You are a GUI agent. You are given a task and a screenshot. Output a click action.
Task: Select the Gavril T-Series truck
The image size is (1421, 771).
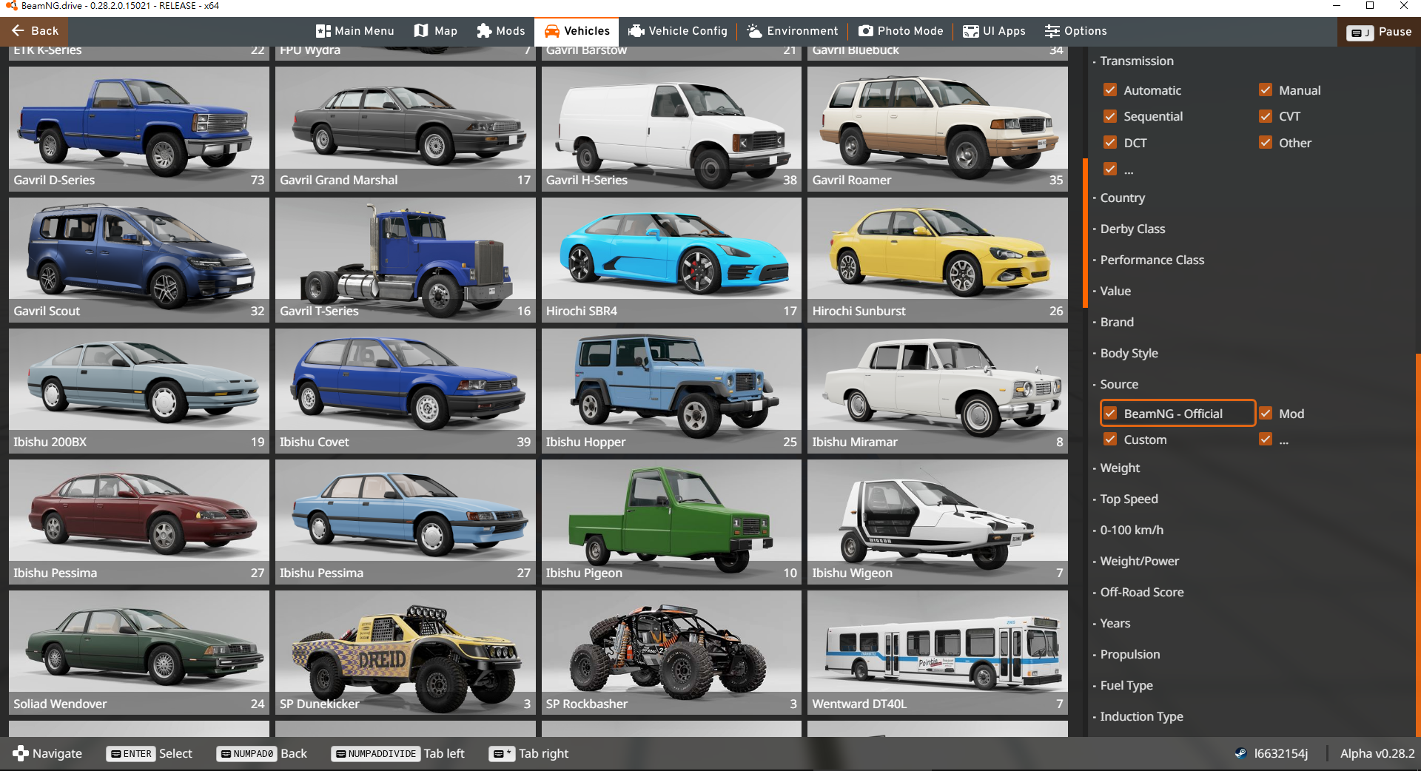point(406,260)
